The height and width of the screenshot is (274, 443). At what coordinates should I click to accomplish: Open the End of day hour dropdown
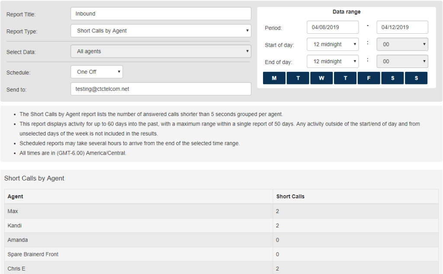333,61
